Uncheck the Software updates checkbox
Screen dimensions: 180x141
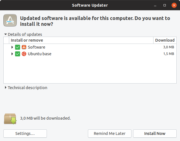point(18,47)
